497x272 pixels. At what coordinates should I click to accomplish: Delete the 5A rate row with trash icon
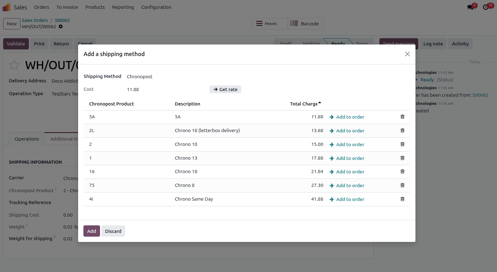[402, 117]
